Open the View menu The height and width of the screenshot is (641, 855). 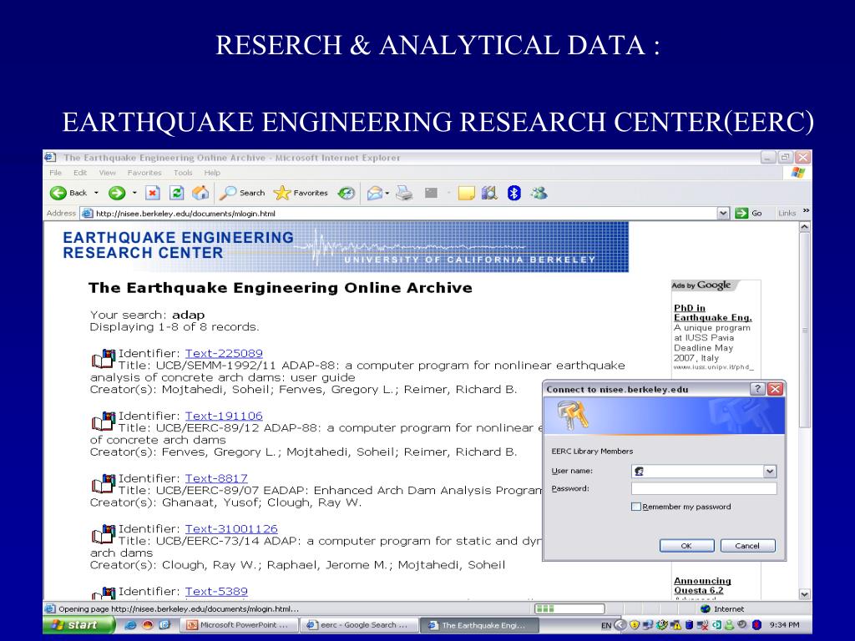tap(108, 173)
